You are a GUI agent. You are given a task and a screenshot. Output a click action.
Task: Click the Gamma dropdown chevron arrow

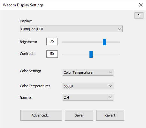111,97
